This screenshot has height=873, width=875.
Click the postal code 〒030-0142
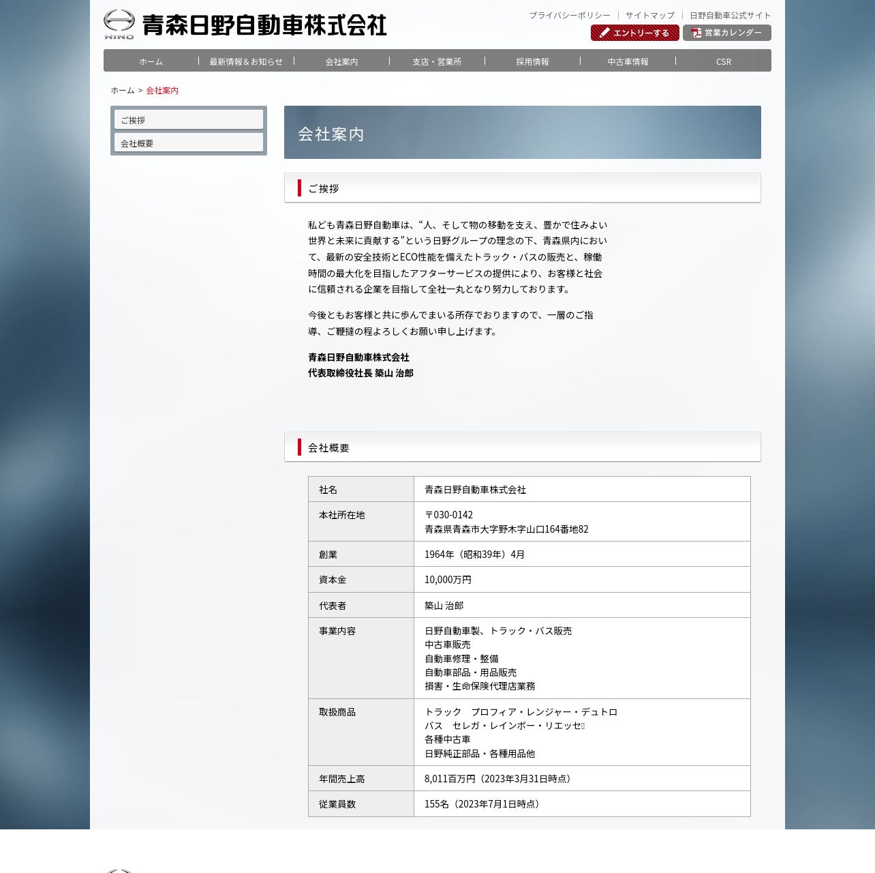[448, 515]
